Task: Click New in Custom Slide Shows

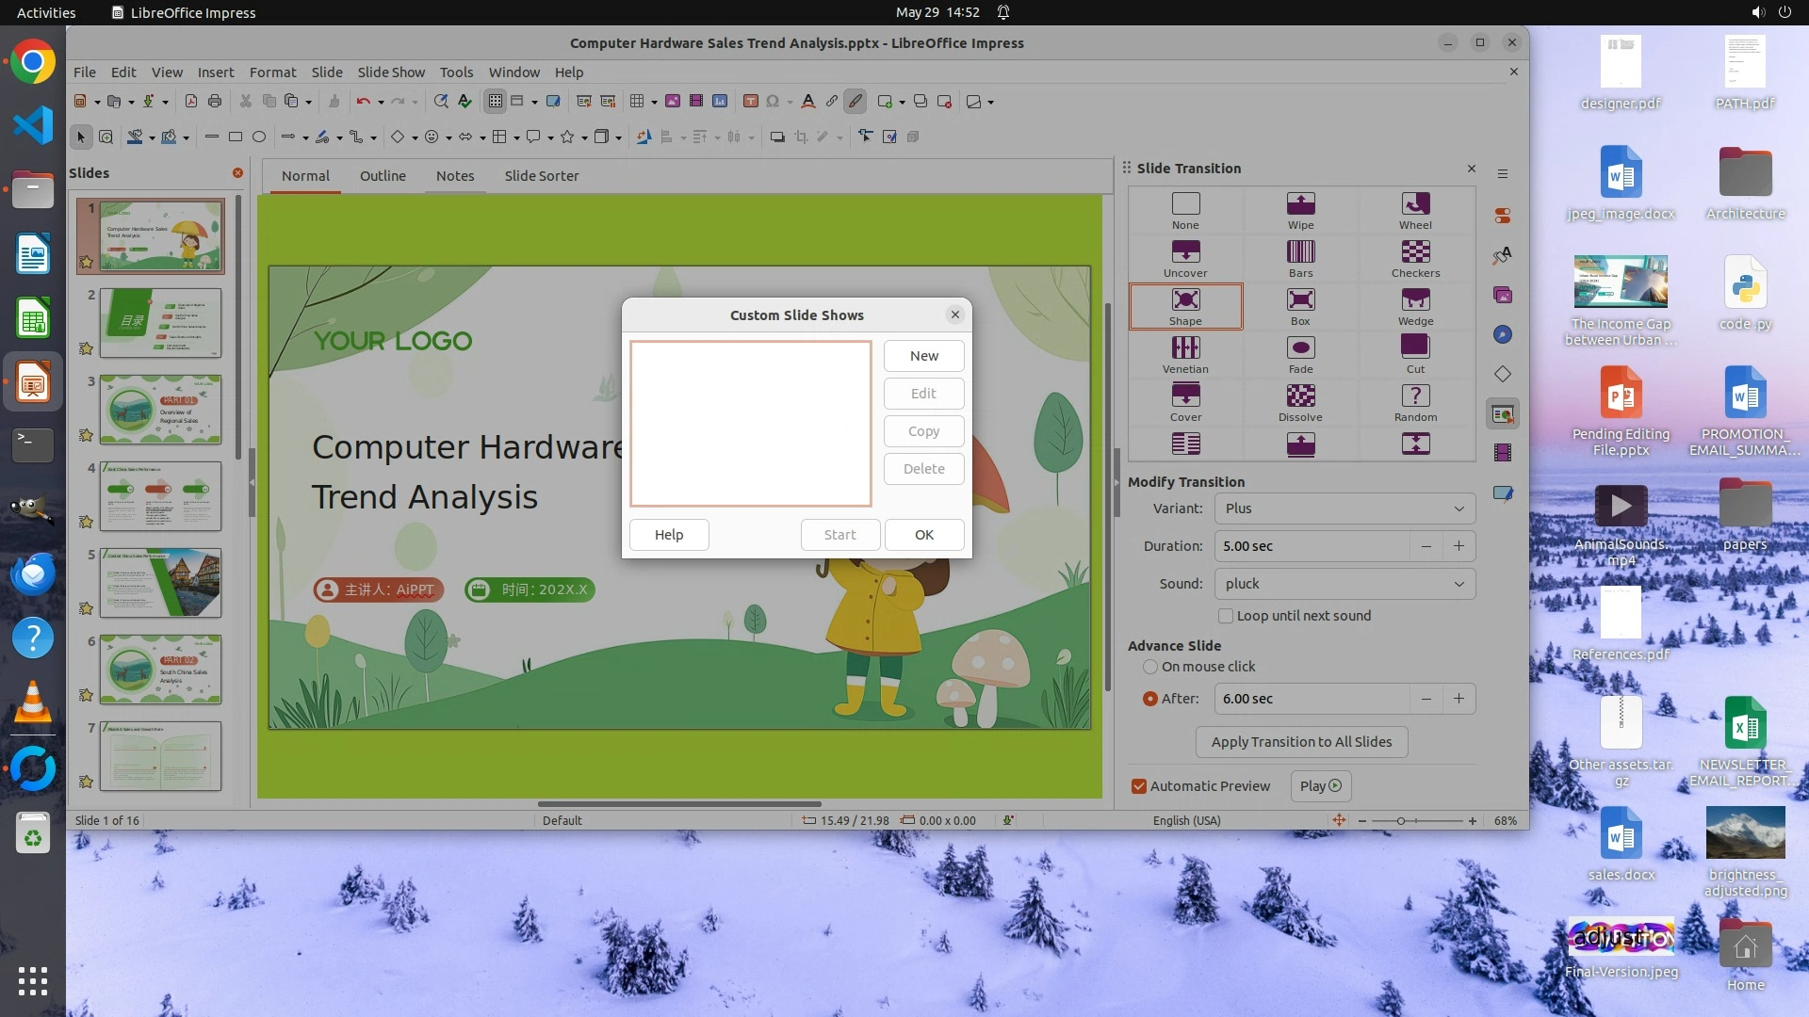Action: pos(923,356)
